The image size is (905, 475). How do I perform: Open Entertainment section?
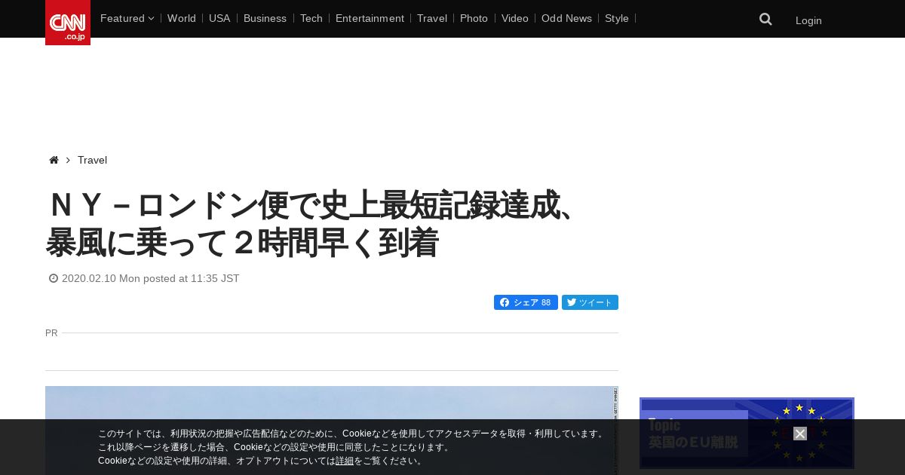click(x=370, y=18)
